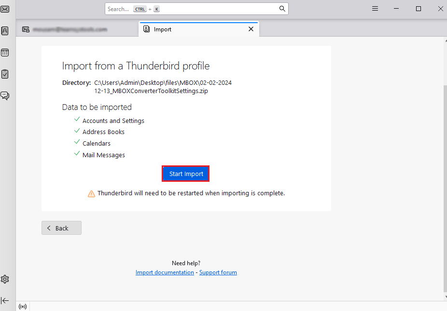Open the Thunderbird hamburger menu
The image size is (447, 311).
point(375,9)
